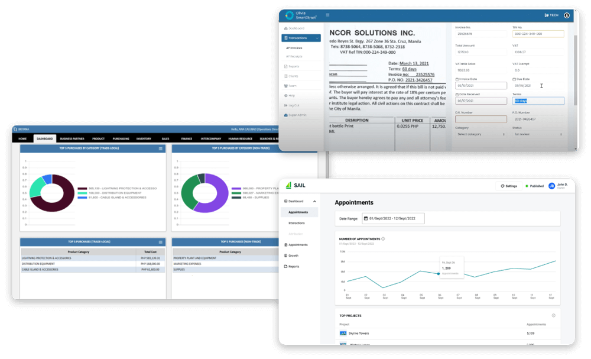Open the SmartXtract user profile avatar
591x359 pixels.
coord(567,15)
